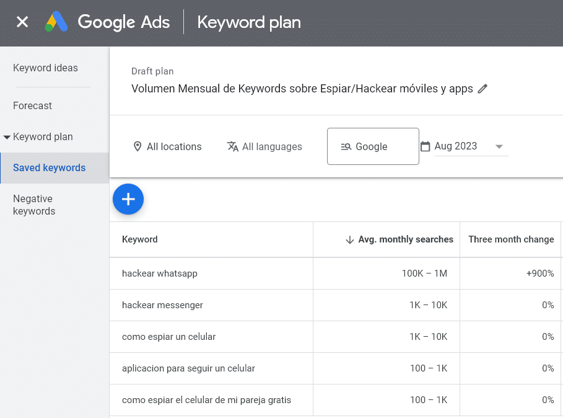Click the Google Ads logo icon

click(56, 22)
